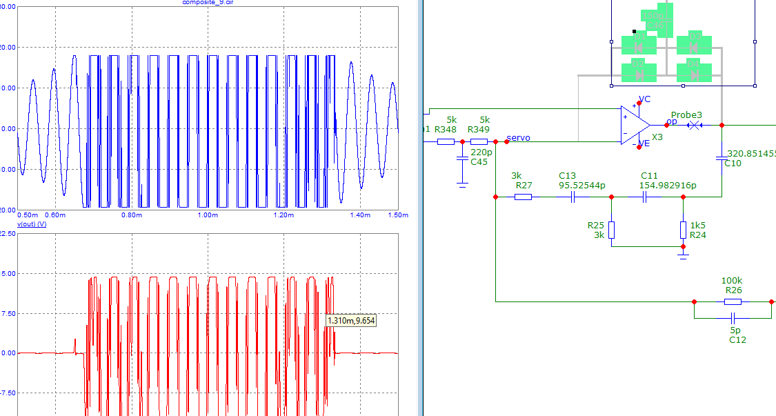The width and height of the screenshot is (776, 416).
Task: Click the 1.40m time axis label
Action: [x=360, y=215]
